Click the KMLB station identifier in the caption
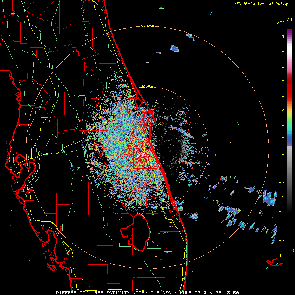Viewport: 295px width, 295px height. 186,293
